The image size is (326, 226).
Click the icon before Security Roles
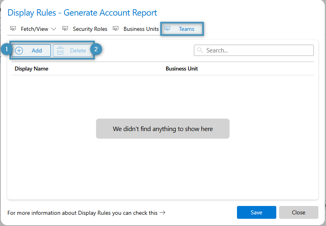coord(65,29)
